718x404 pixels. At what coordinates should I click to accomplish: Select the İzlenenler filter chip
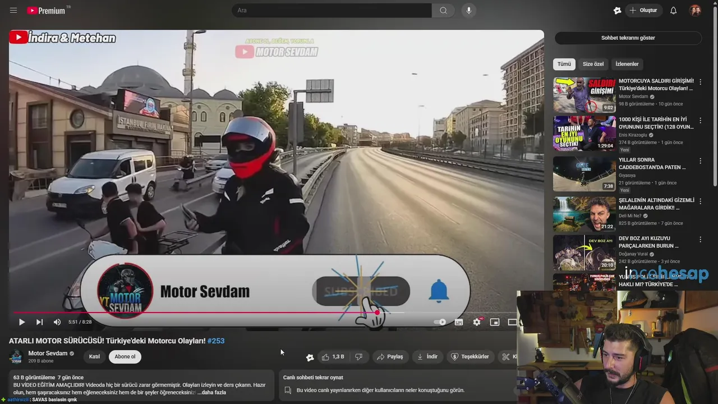pos(627,64)
